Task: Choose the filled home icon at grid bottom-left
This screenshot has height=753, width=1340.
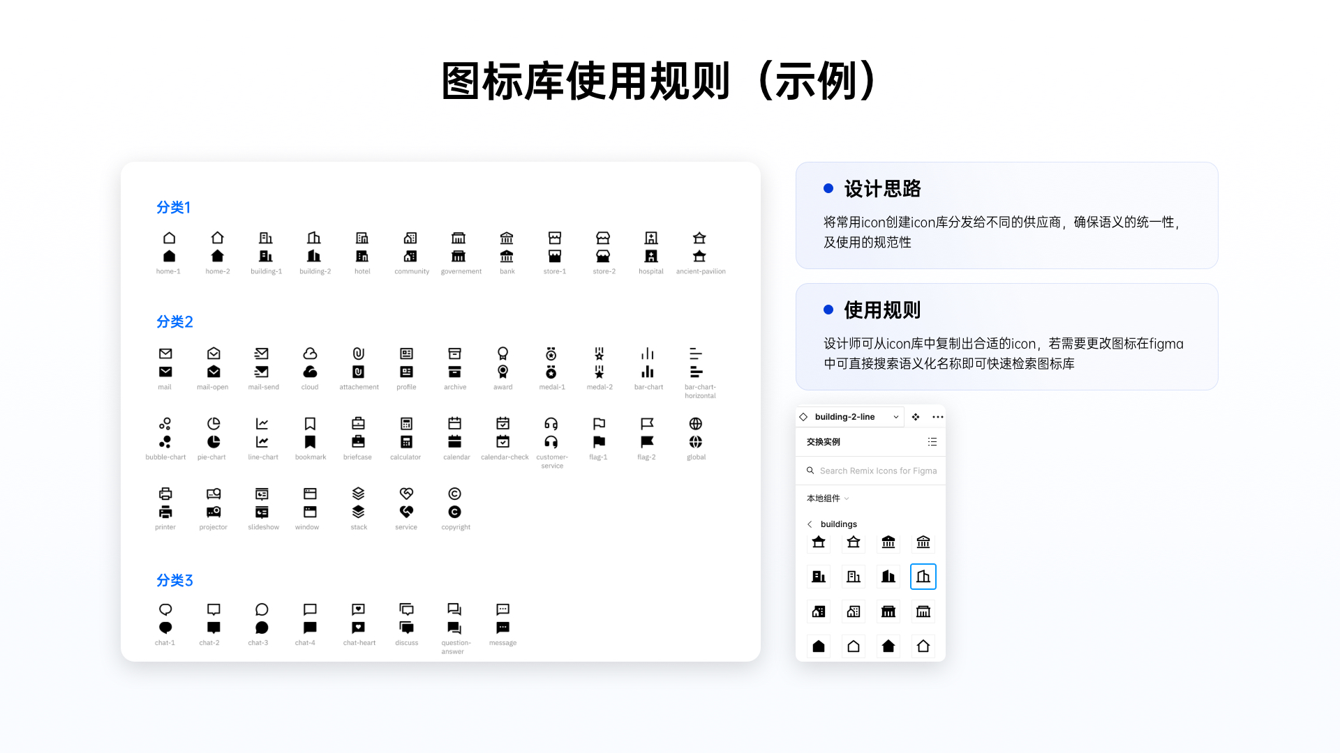Action: 819,646
